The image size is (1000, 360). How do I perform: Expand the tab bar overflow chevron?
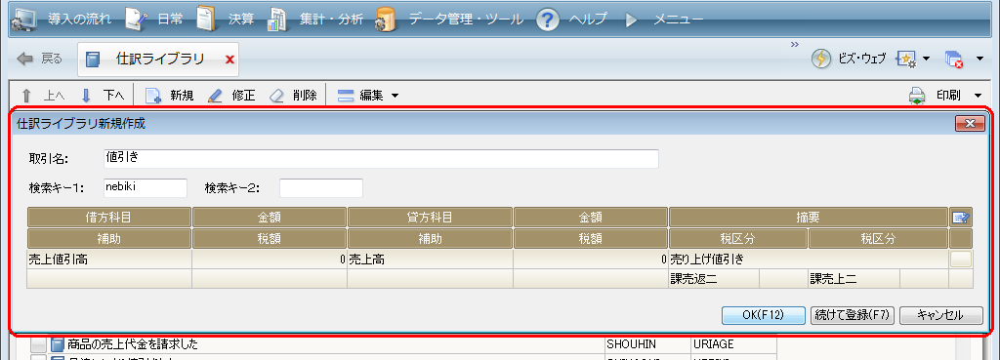tap(794, 45)
